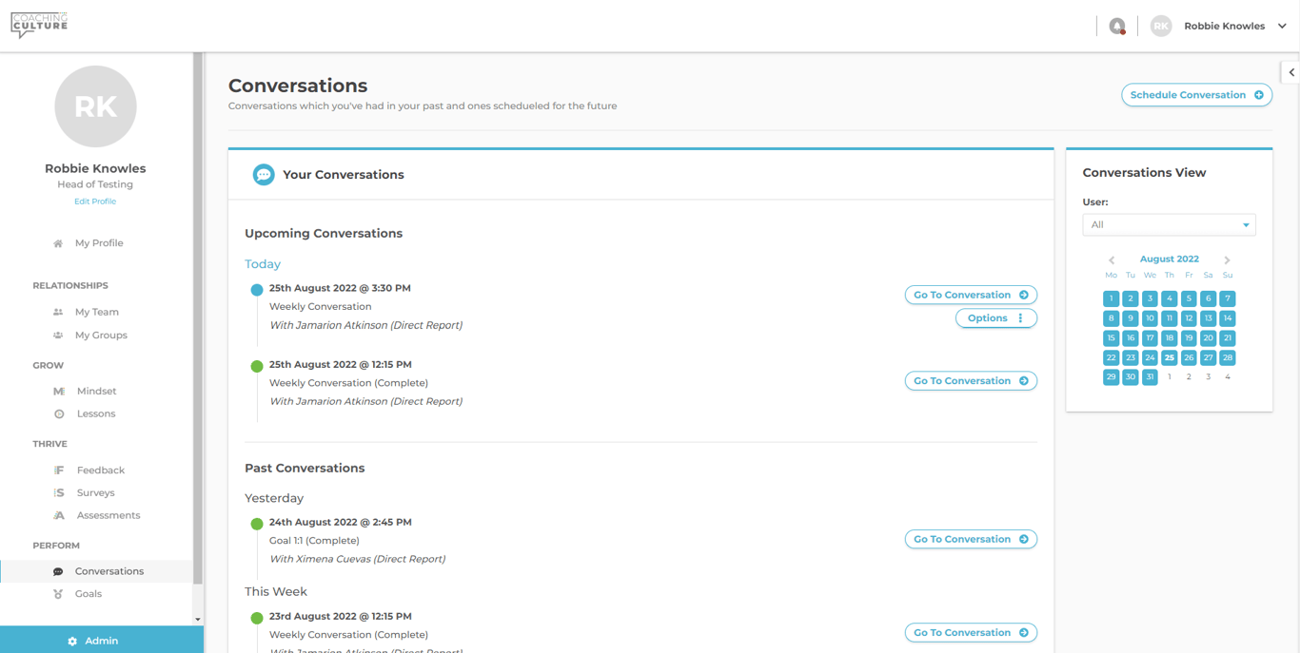The image size is (1300, 653).
Task: Open My Groups in the sidebar
Action: [x=101, y=336]
